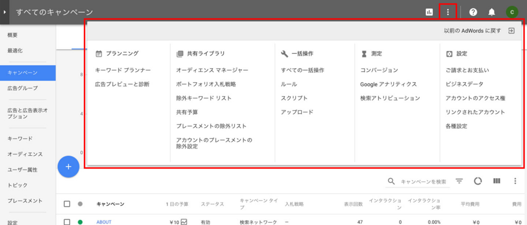Open ご請求とお支払い

[x=467, y=70]
